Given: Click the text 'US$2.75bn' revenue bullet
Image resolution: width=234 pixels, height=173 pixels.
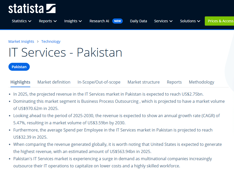Looking at the screenshot, I should click(108, 94).
